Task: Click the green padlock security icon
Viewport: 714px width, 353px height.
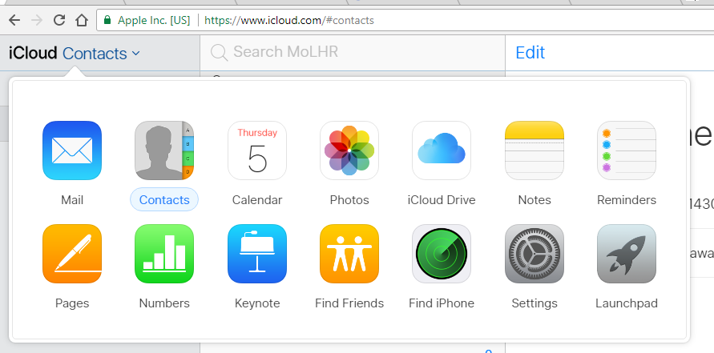Action: point(107,20)
